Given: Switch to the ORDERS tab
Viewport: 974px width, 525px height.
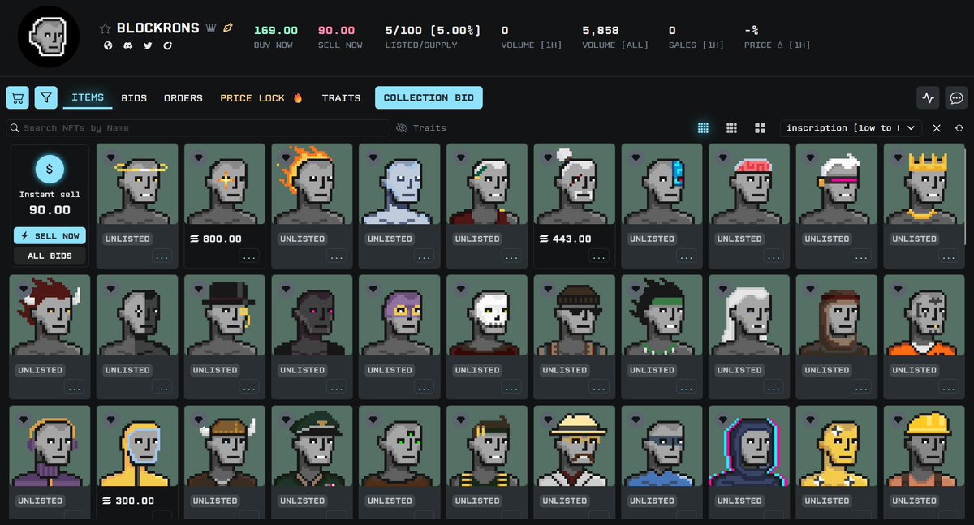Looking at the screenshot, I should pos(183,98).
